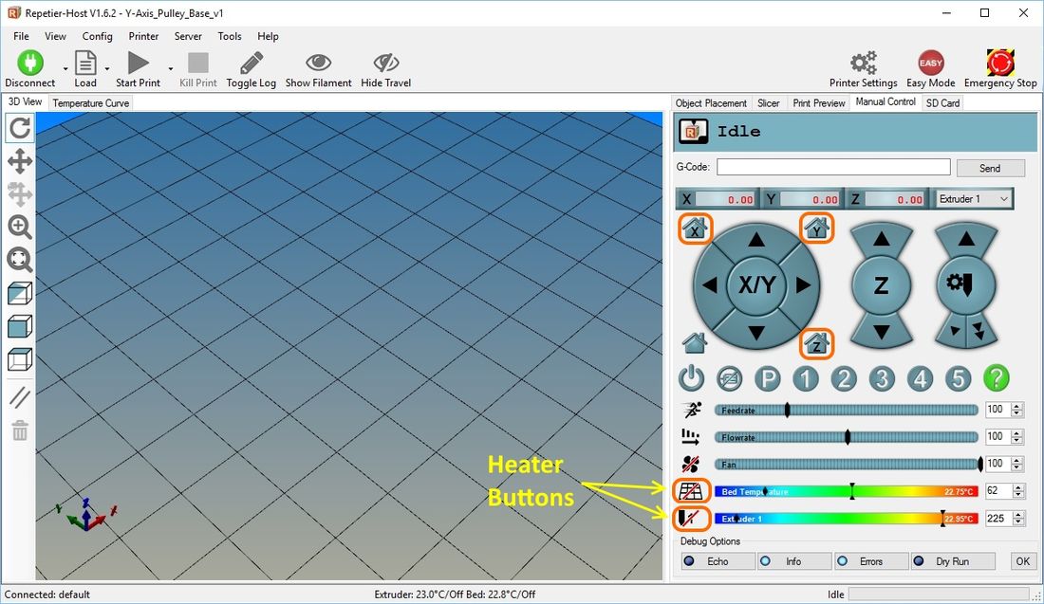The width and height of the screenshot is (1044, 604).
Task: Choose the top cube view
Action: (20, 360)
